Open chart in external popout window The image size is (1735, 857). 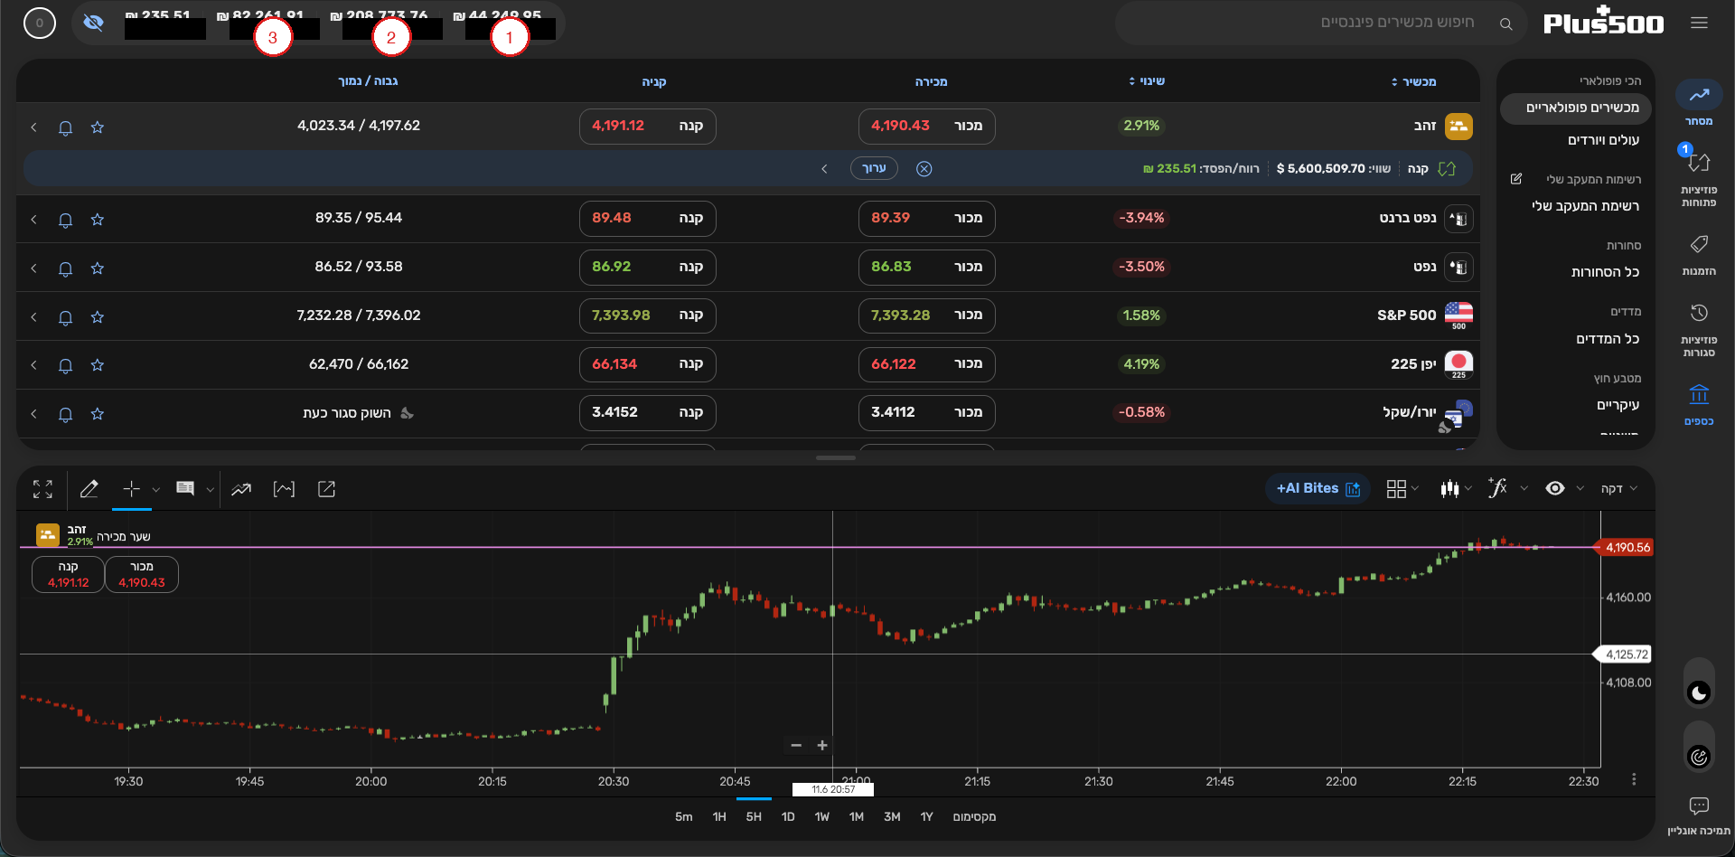pos(326,489)
